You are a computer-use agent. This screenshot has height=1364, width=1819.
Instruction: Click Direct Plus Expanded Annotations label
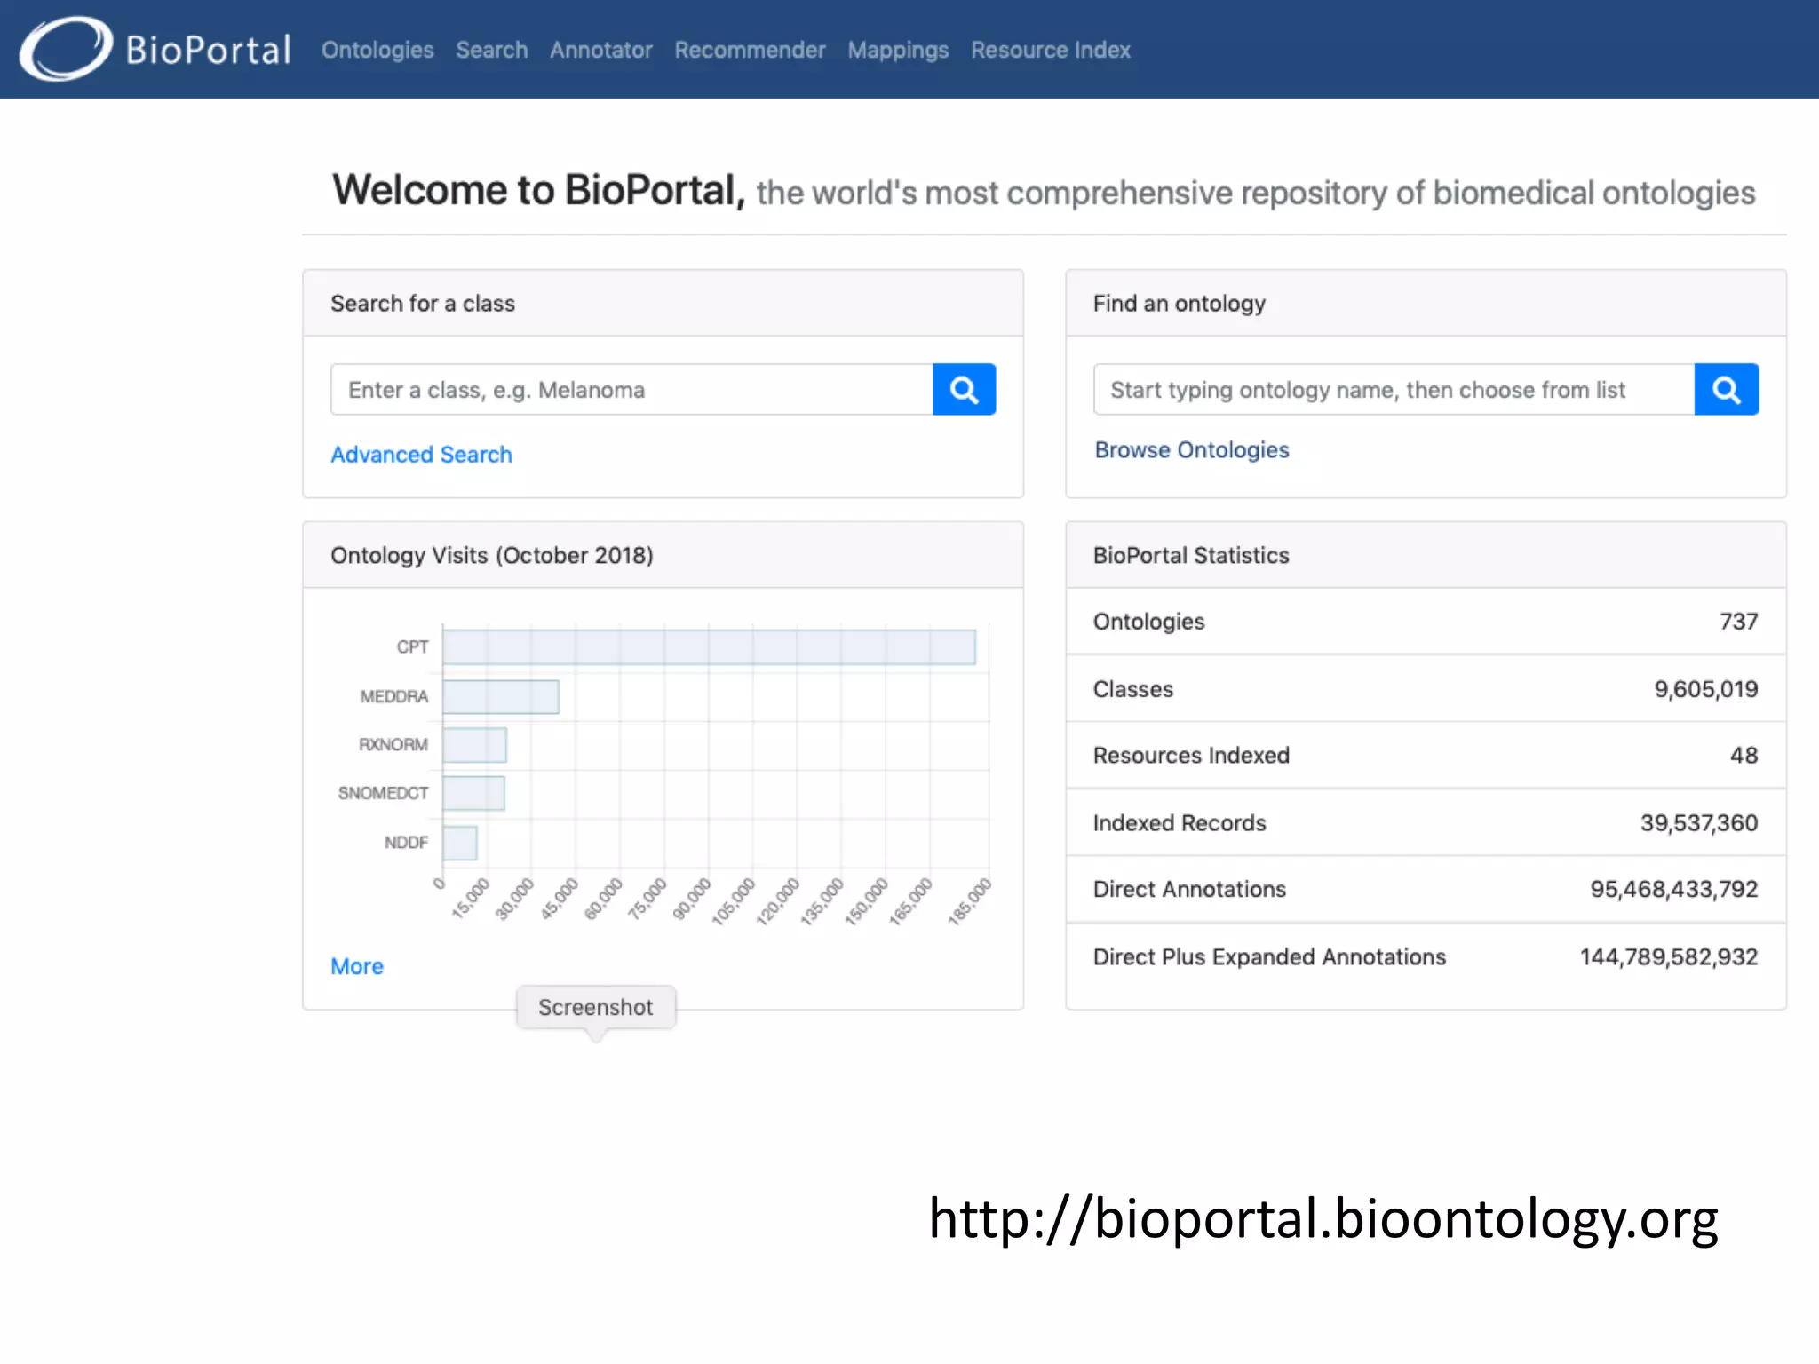click(1269, 957)
